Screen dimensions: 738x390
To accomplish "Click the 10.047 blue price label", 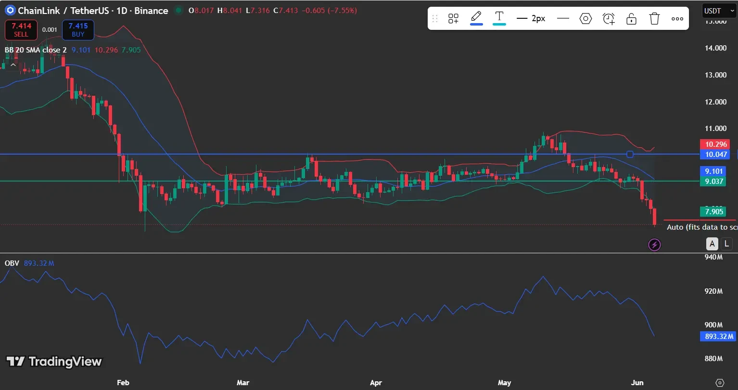I will click(x=716, y=154).
